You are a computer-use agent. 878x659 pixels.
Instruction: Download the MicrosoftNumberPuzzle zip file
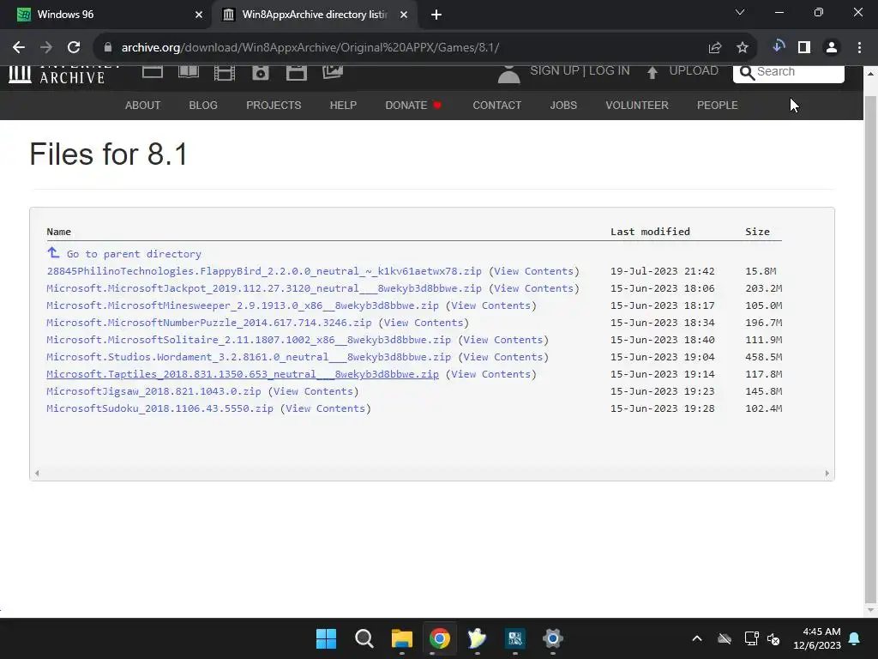click(209, 323)
